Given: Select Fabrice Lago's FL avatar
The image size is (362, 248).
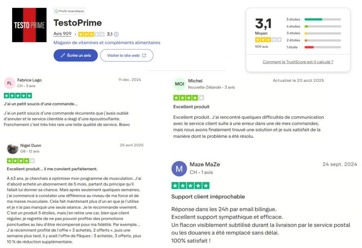Looking at the screenshot, I should click(x=9, y=83).
